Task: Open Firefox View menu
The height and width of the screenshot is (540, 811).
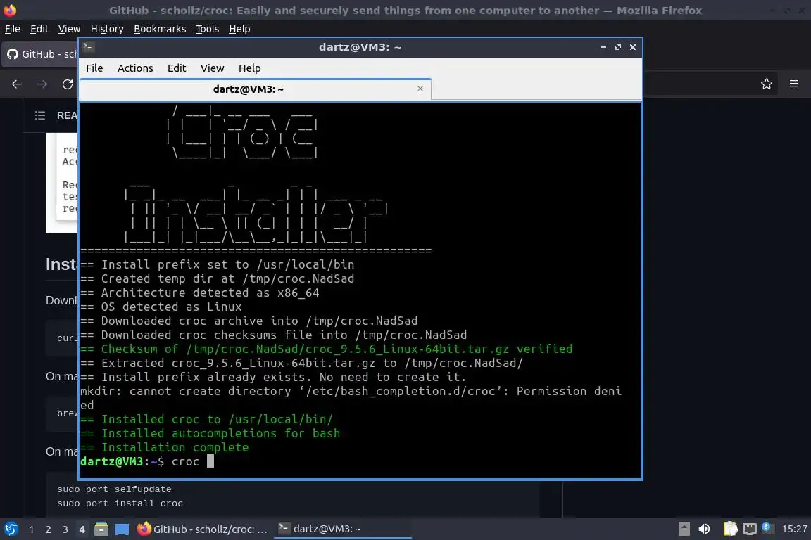Action: pos(69,29)
